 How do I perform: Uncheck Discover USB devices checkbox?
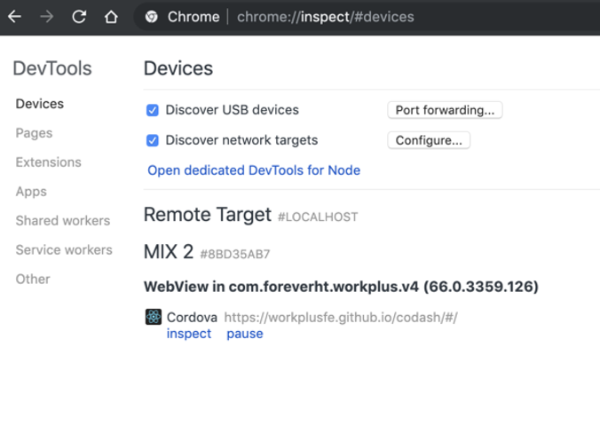click(153, 110)
